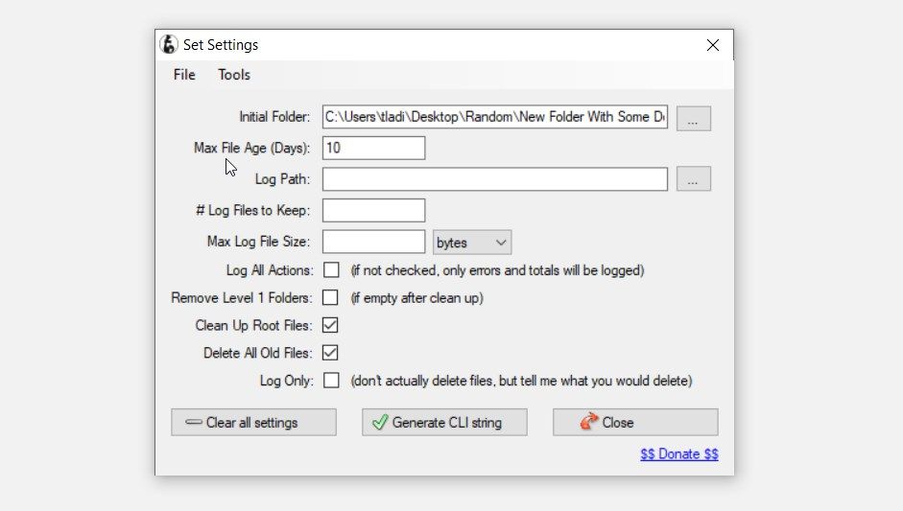Click the # Log Files to Keep field

[x=373, y=210]
